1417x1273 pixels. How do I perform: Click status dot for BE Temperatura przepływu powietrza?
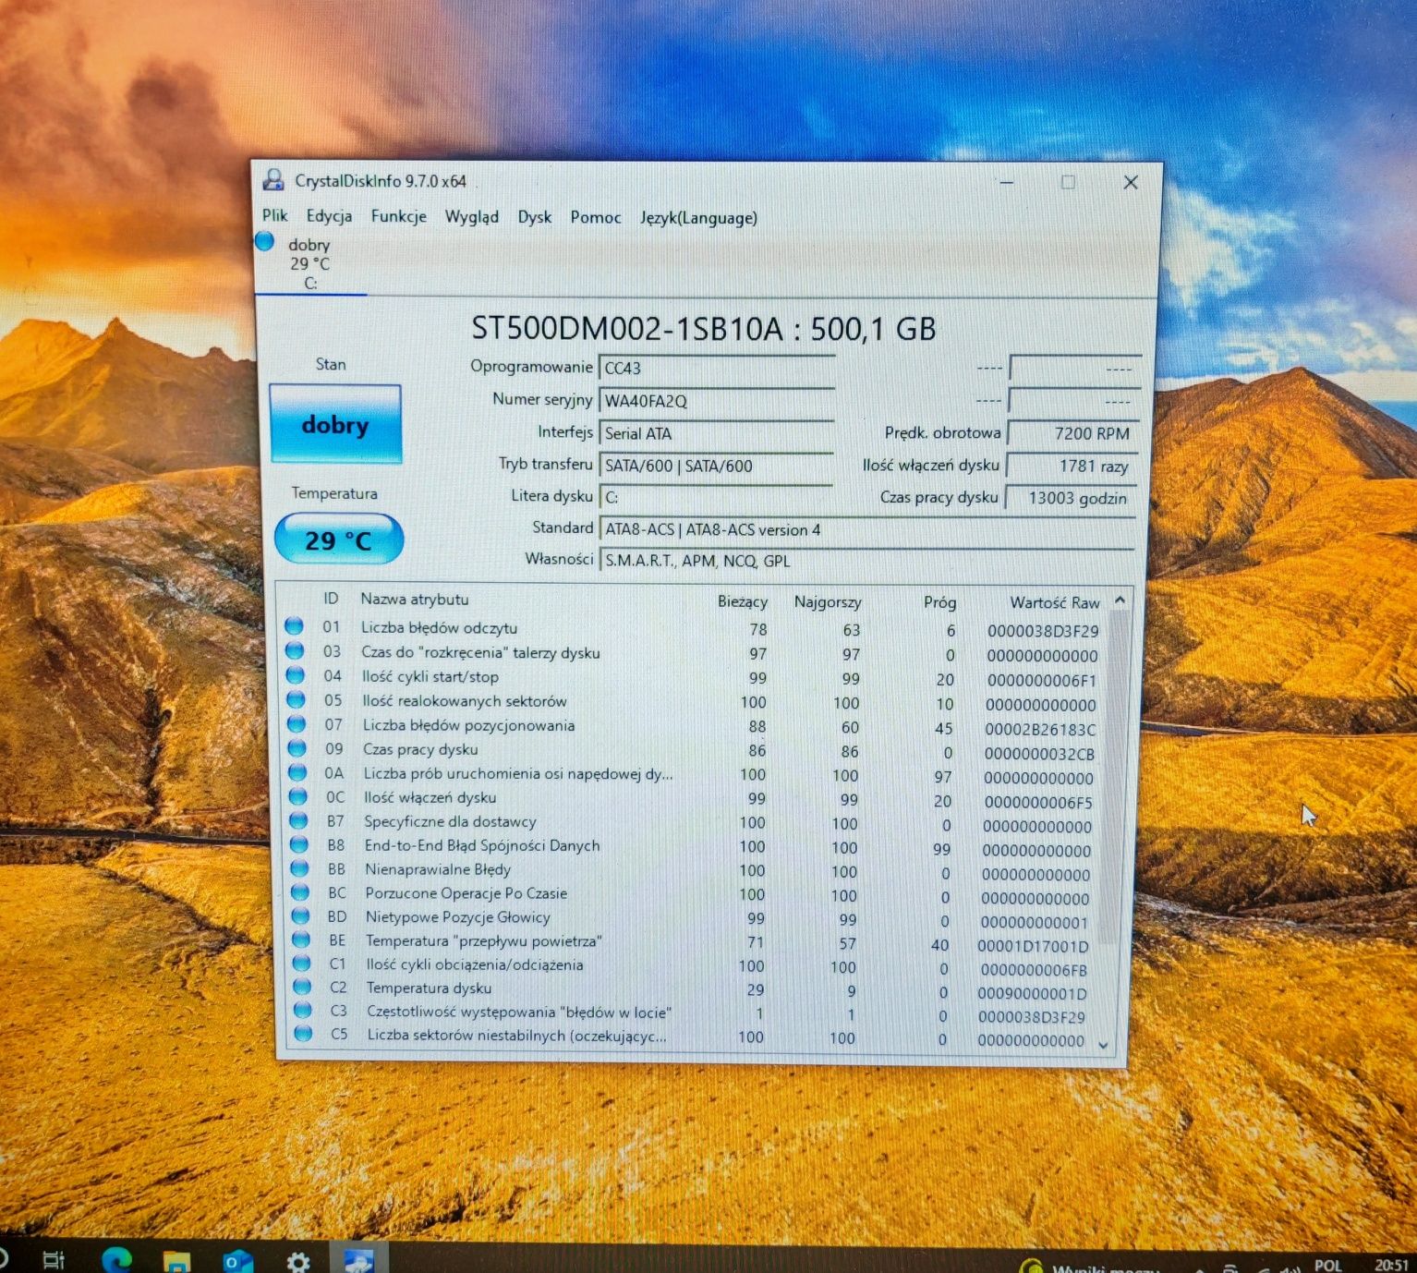(301, 940)
